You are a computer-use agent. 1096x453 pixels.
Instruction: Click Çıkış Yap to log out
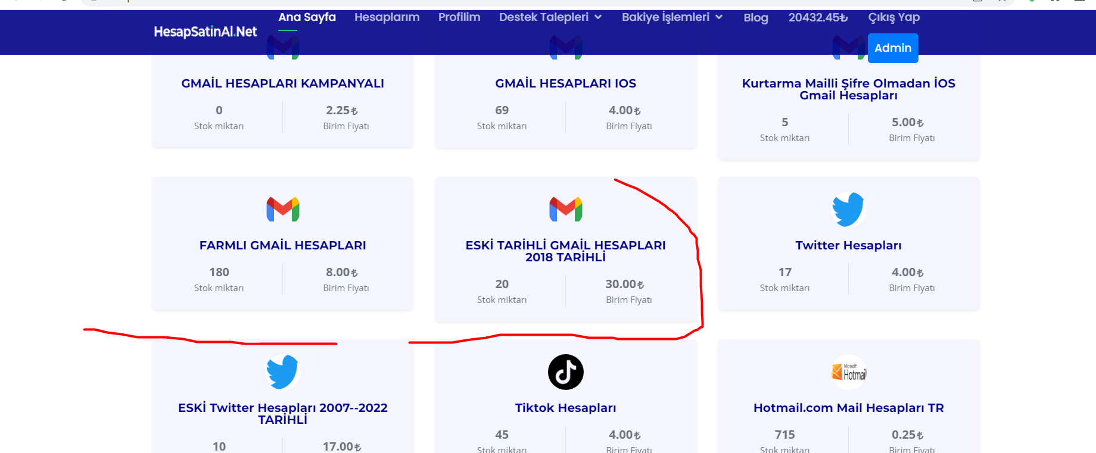[894, 17]
